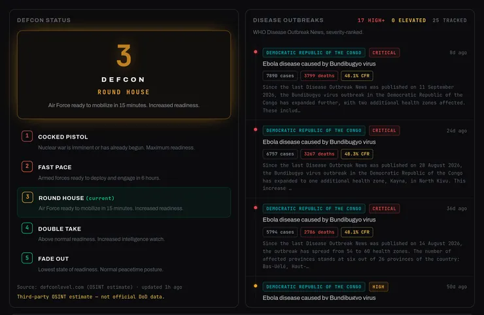Image resolution: width=484 pixels, height=315 pixels.
Task: Click the '24d ago' timestamp
Action: pos(457,131)
